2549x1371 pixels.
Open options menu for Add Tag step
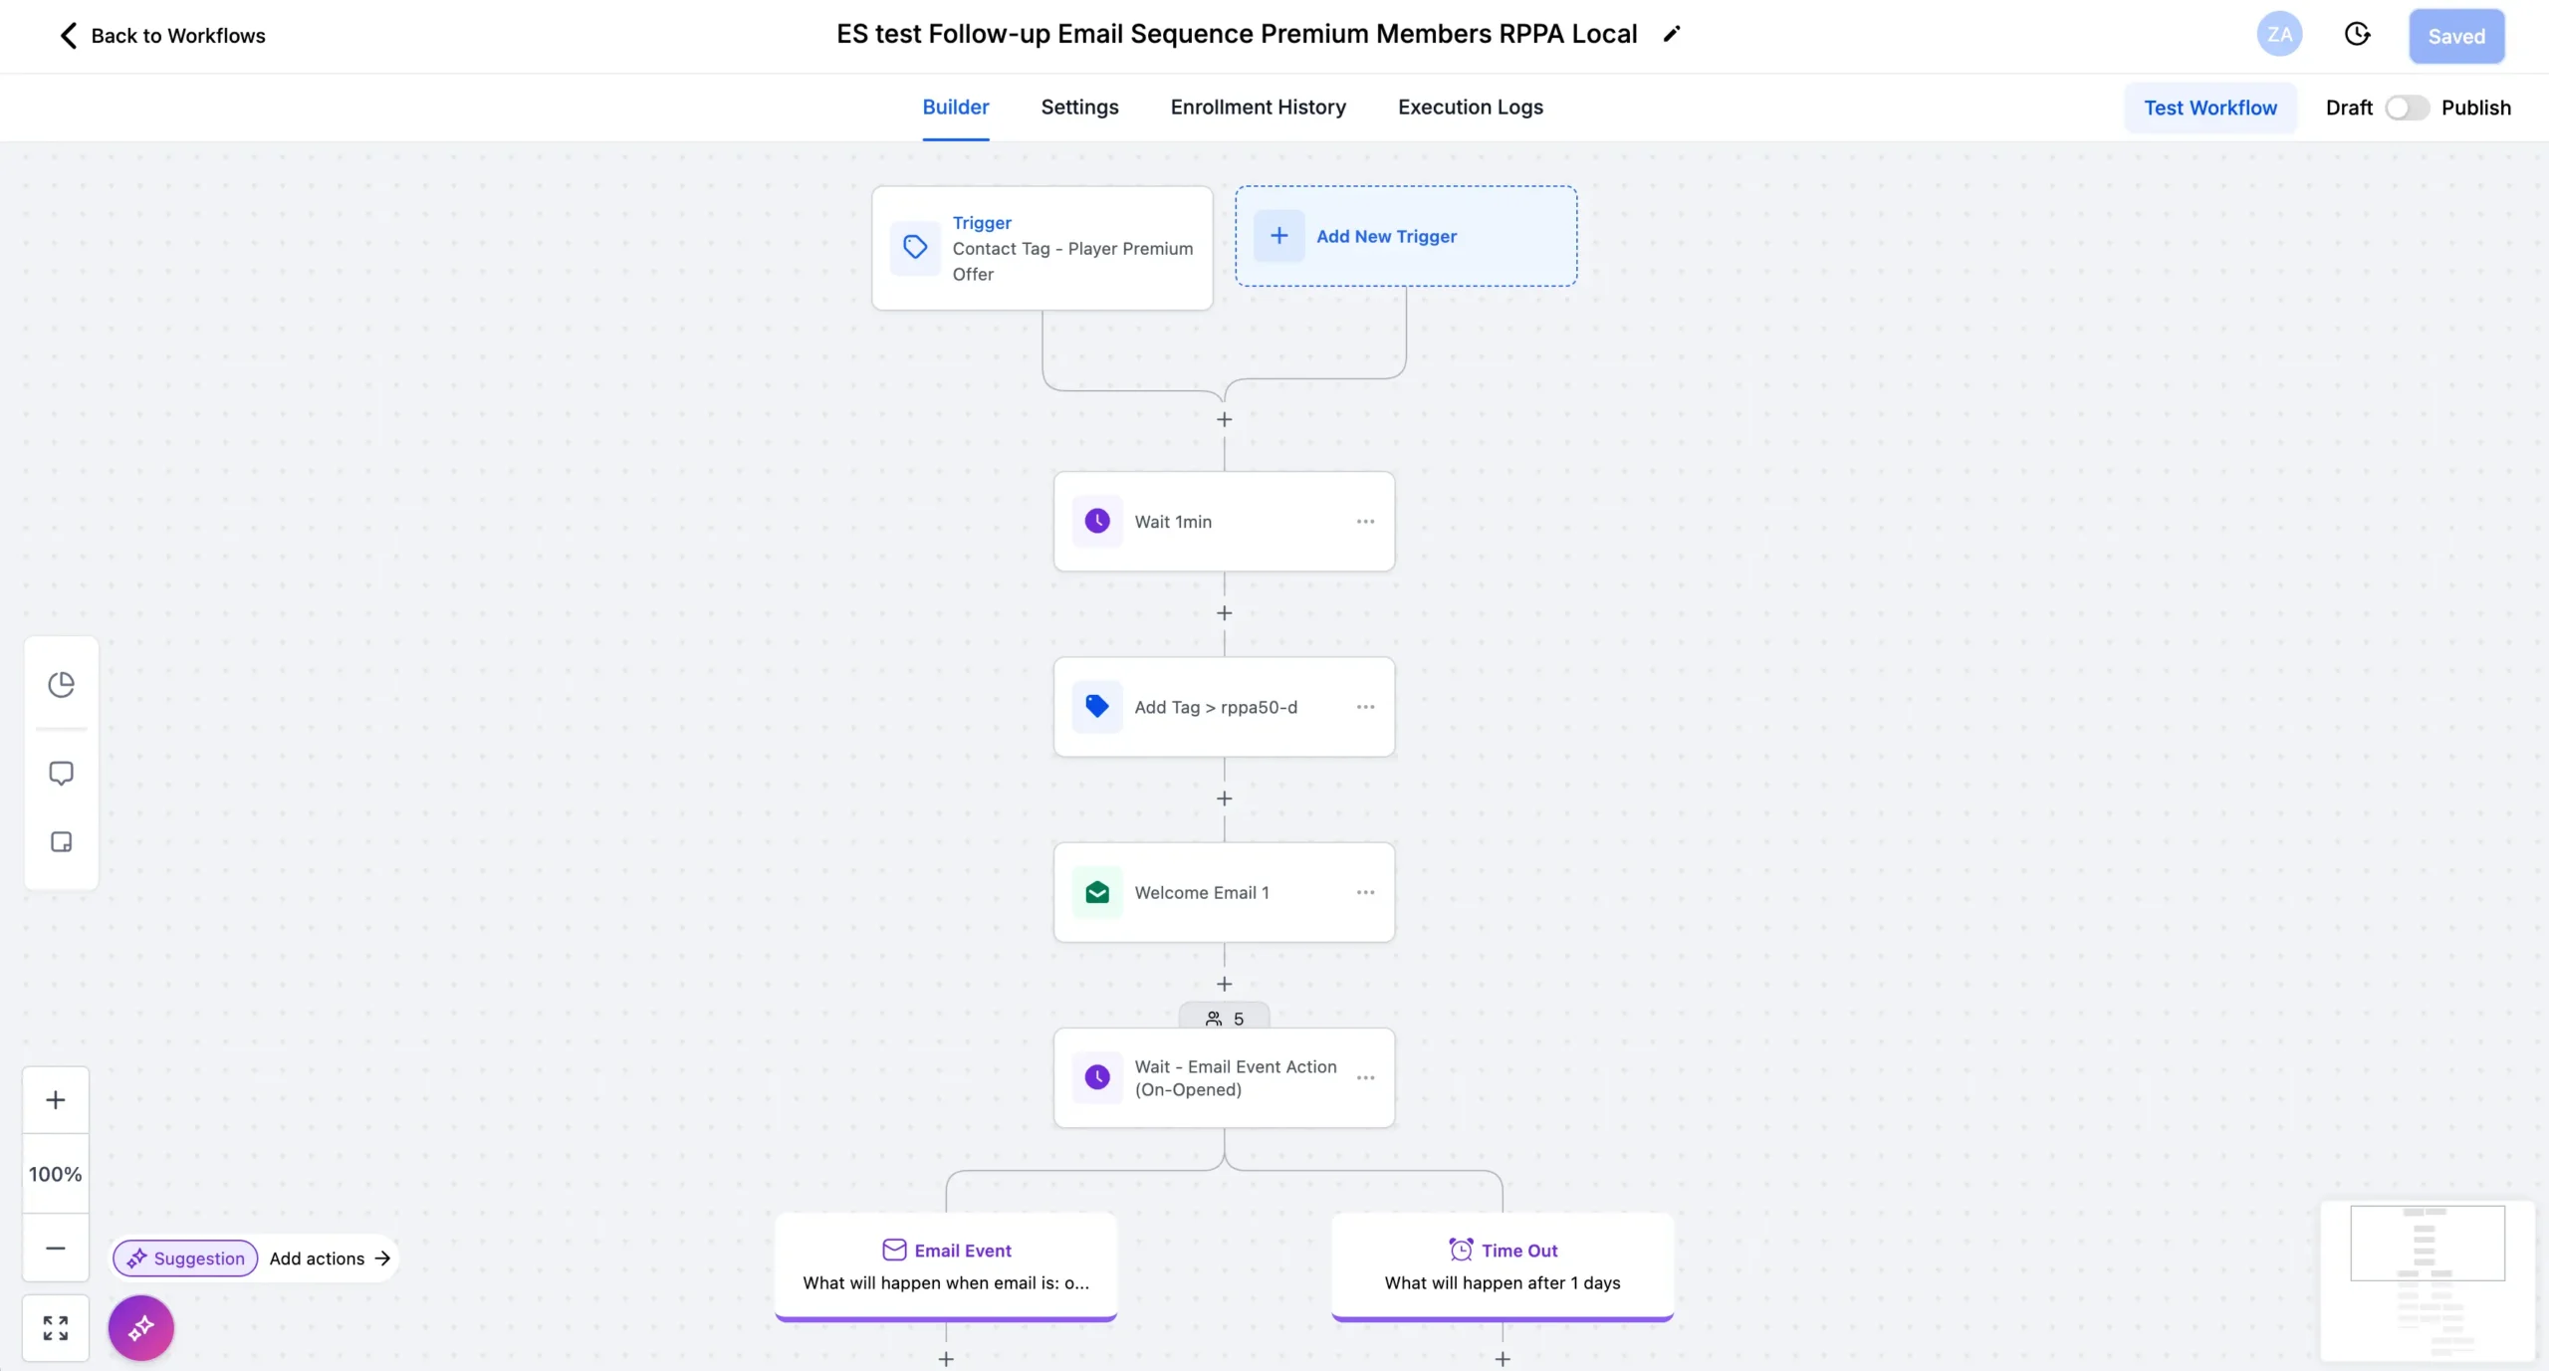[1365, 707]
